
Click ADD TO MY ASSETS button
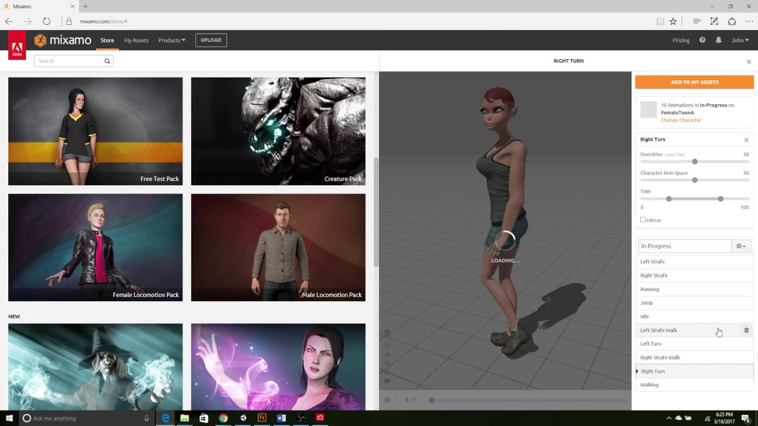[695, 82]
